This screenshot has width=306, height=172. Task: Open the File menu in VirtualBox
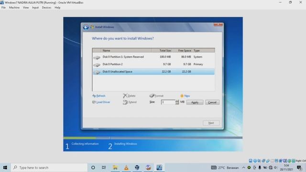coord(3,8)
